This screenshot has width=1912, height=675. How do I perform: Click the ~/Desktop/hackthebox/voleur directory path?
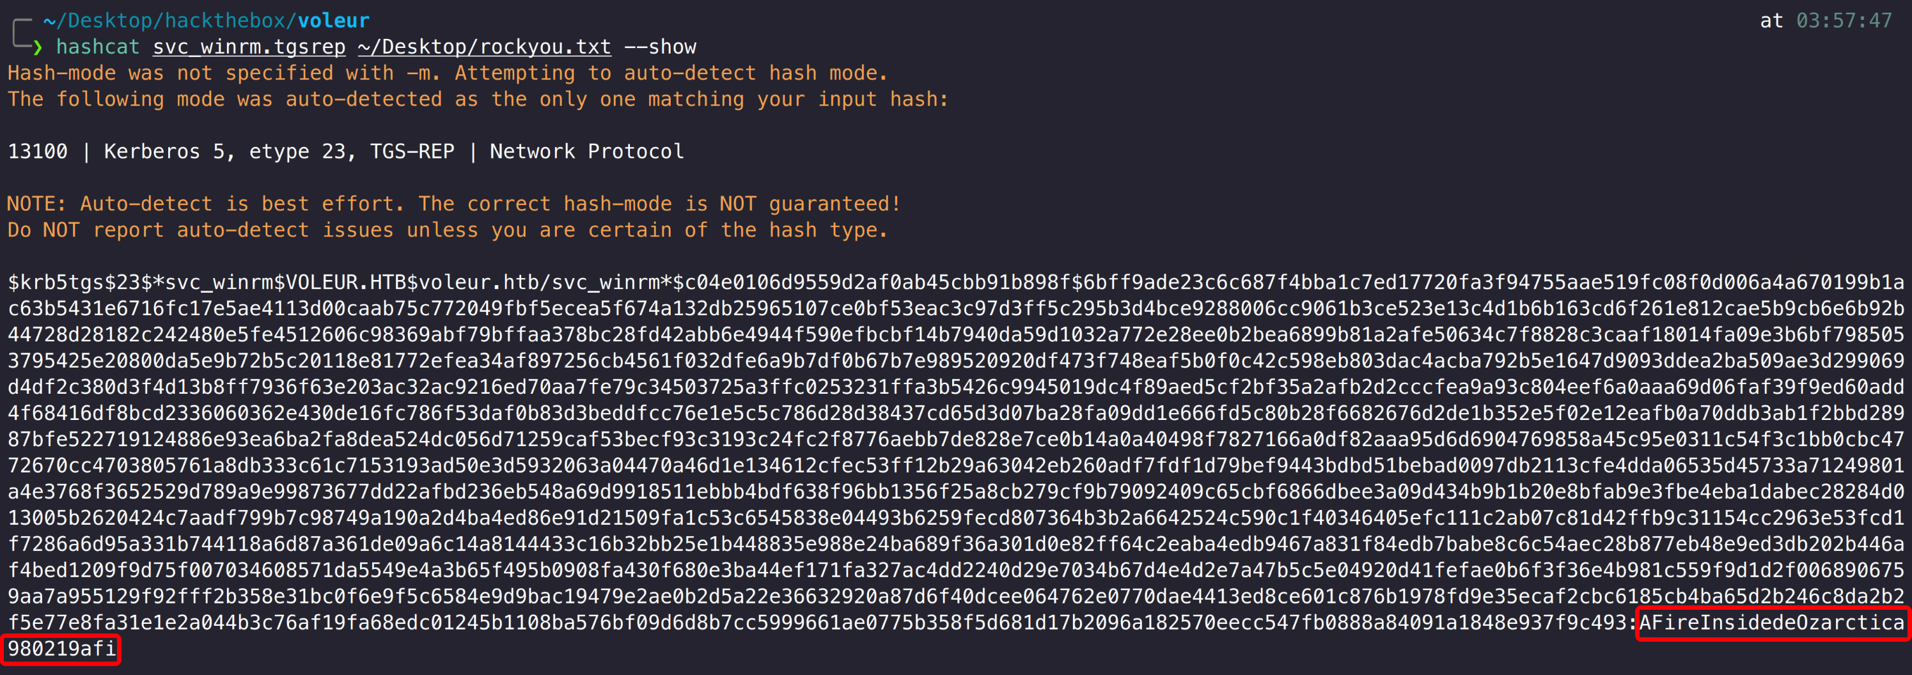point(206,20)
